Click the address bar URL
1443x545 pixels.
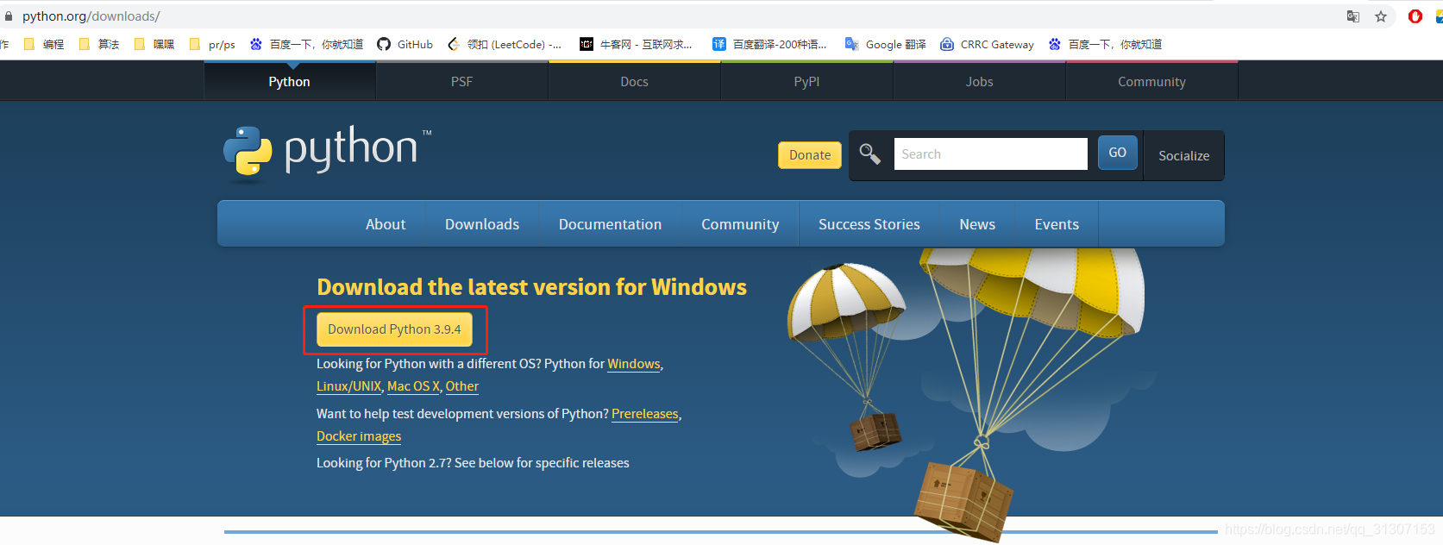pyautogui.click(x=91, y=16)
